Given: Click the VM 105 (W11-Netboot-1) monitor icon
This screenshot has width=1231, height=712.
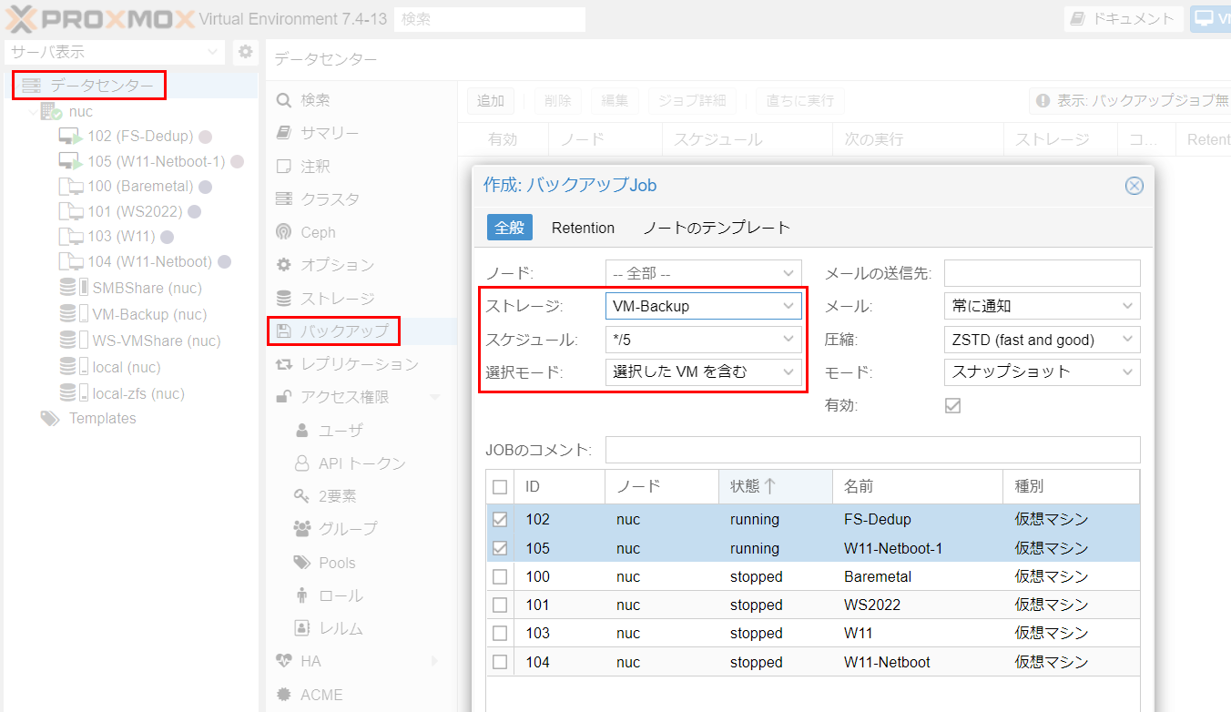Looking at the screenshot, I should (x=70, y=161).
